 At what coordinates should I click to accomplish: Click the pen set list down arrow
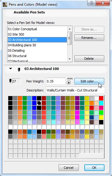[x=70, y=59]
